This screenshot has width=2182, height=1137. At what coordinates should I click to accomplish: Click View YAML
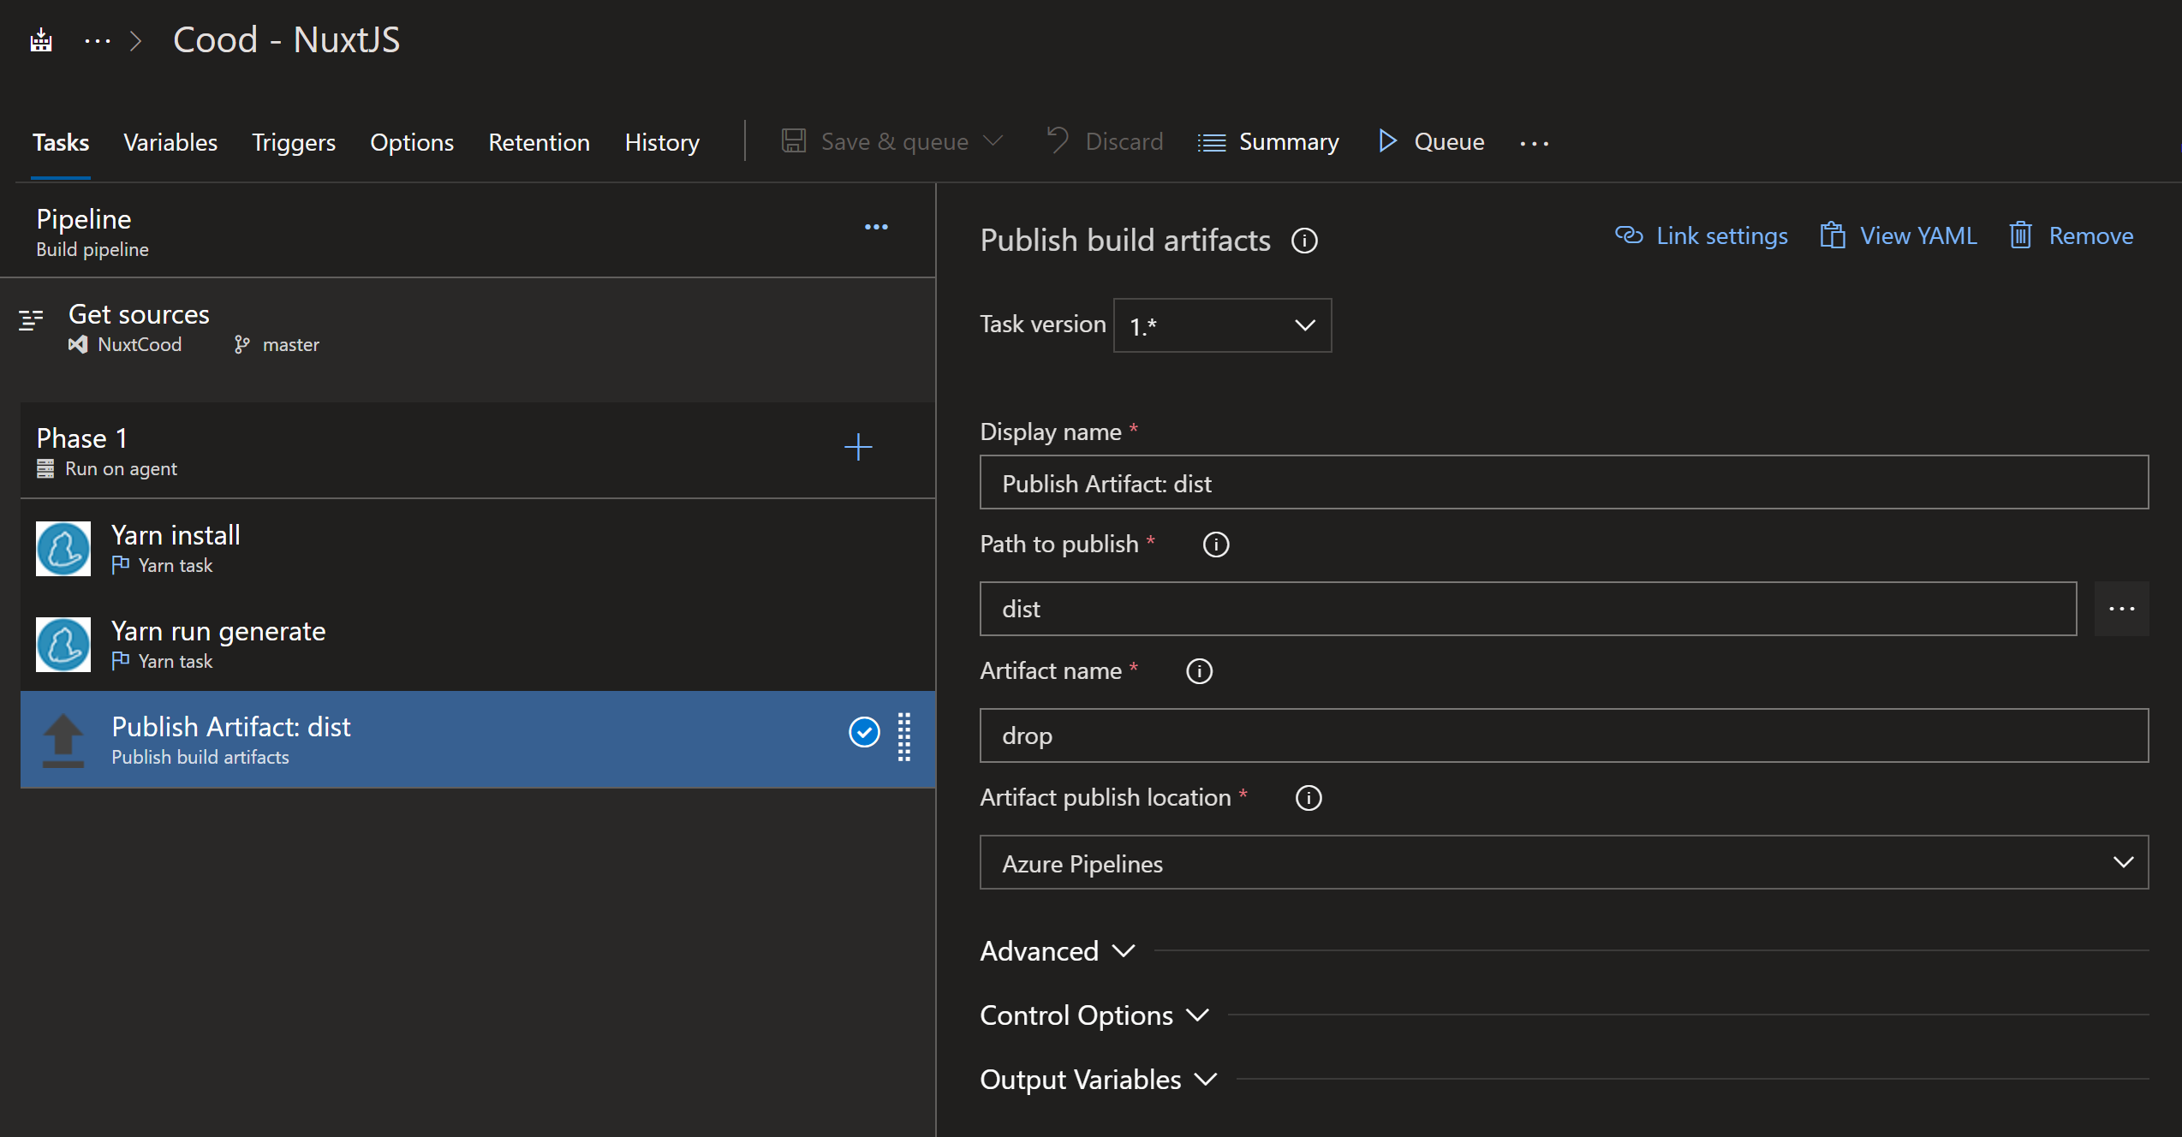point(1899,235)
